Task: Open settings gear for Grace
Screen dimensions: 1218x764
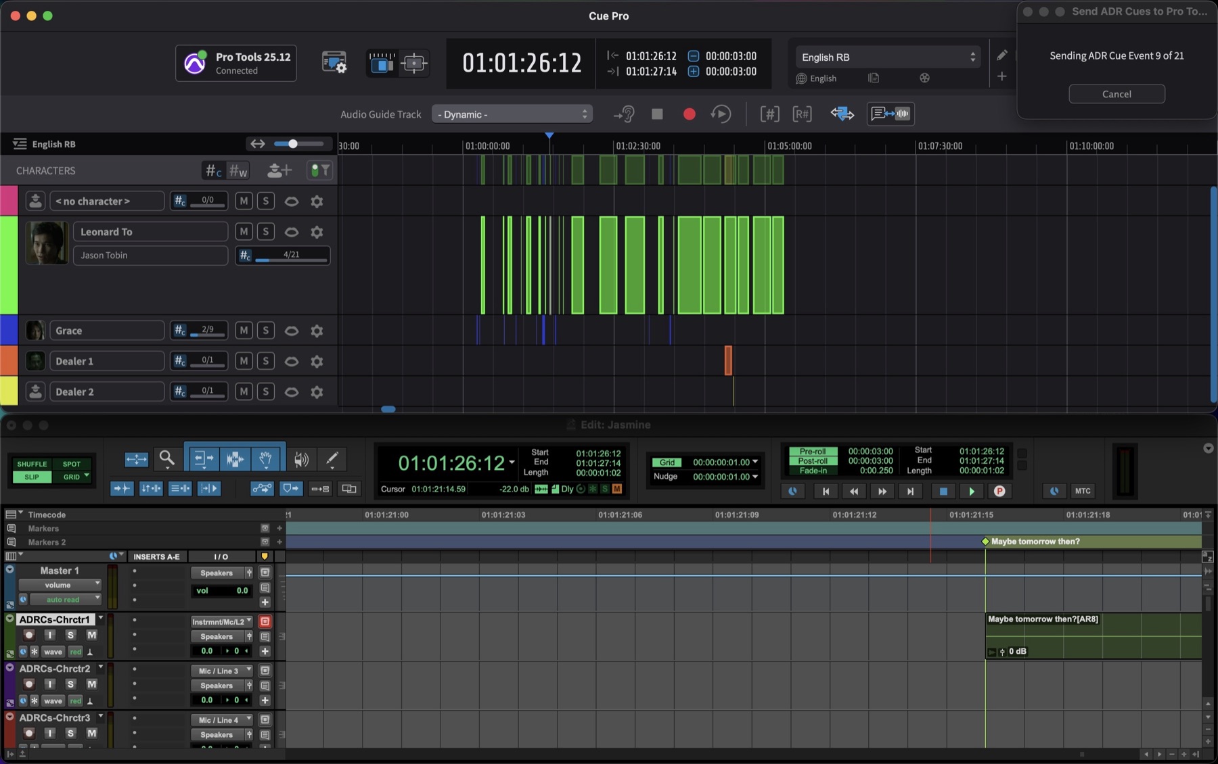Action: 317,331
